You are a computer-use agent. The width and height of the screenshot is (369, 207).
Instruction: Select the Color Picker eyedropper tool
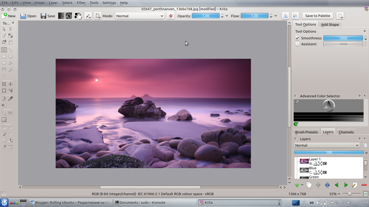click(x=10, y=98)
